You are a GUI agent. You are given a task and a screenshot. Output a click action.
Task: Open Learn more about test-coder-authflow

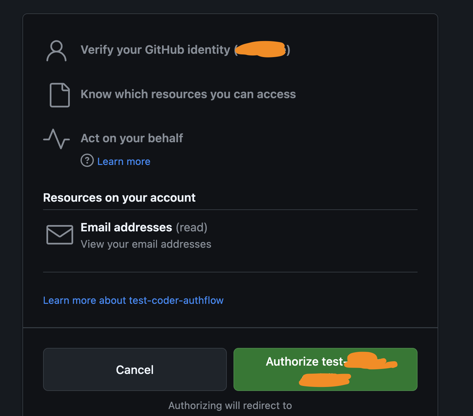pos(133,300)
